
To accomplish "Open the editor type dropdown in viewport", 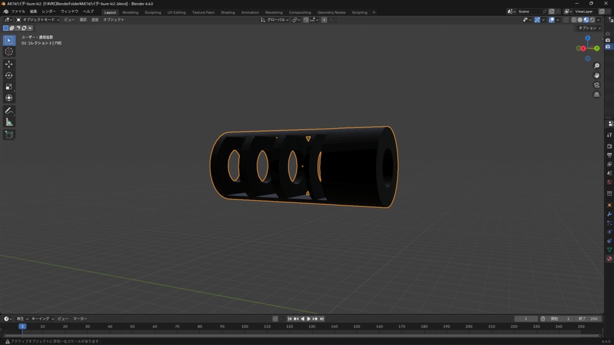I will click(8, 20).
